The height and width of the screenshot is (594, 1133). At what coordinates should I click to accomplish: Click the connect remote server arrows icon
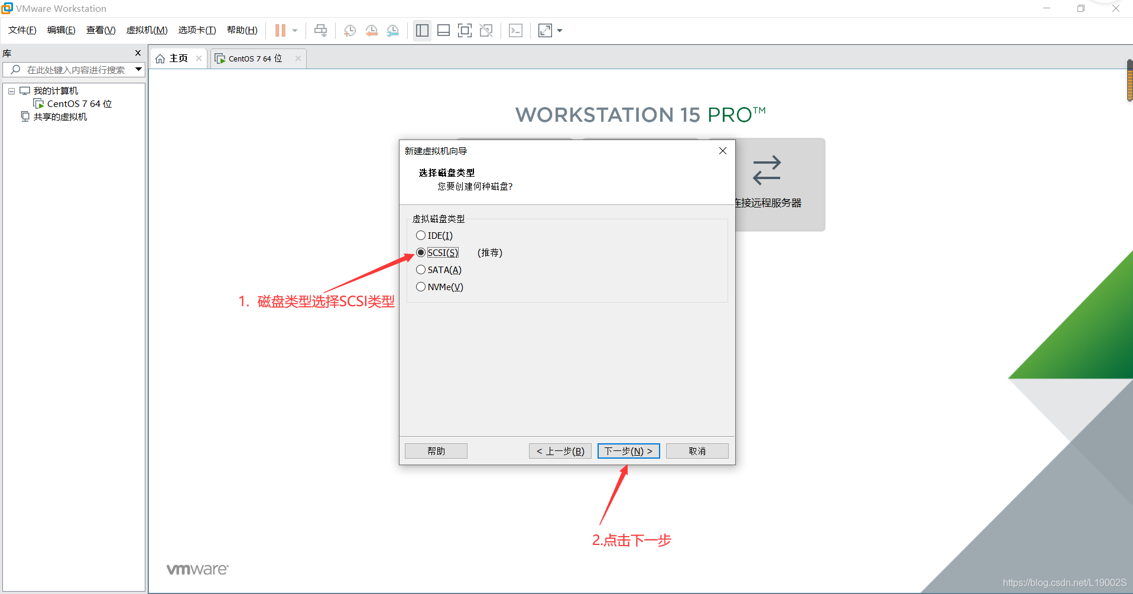pos(767,170)
